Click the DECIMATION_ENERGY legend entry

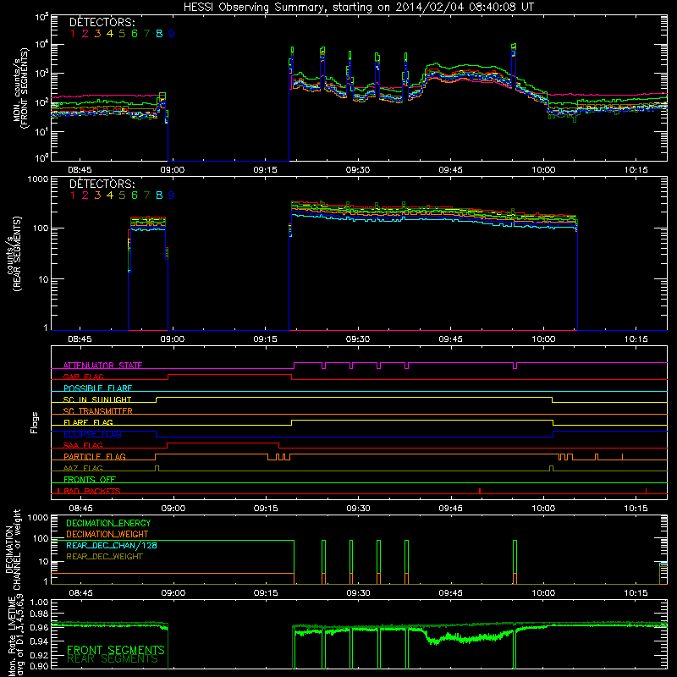pos(108,523)
